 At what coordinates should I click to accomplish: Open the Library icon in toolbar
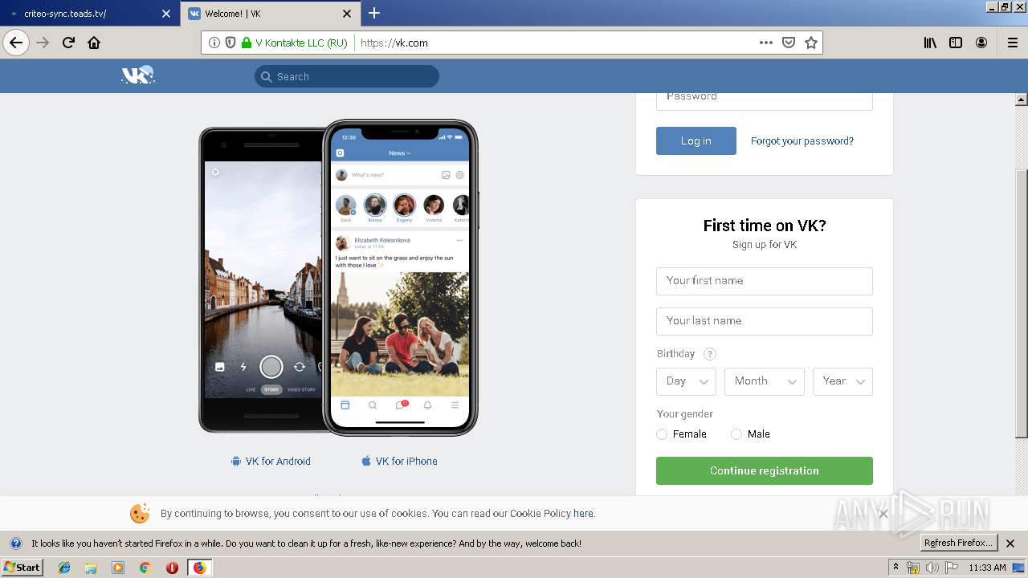tap(930, 43)
